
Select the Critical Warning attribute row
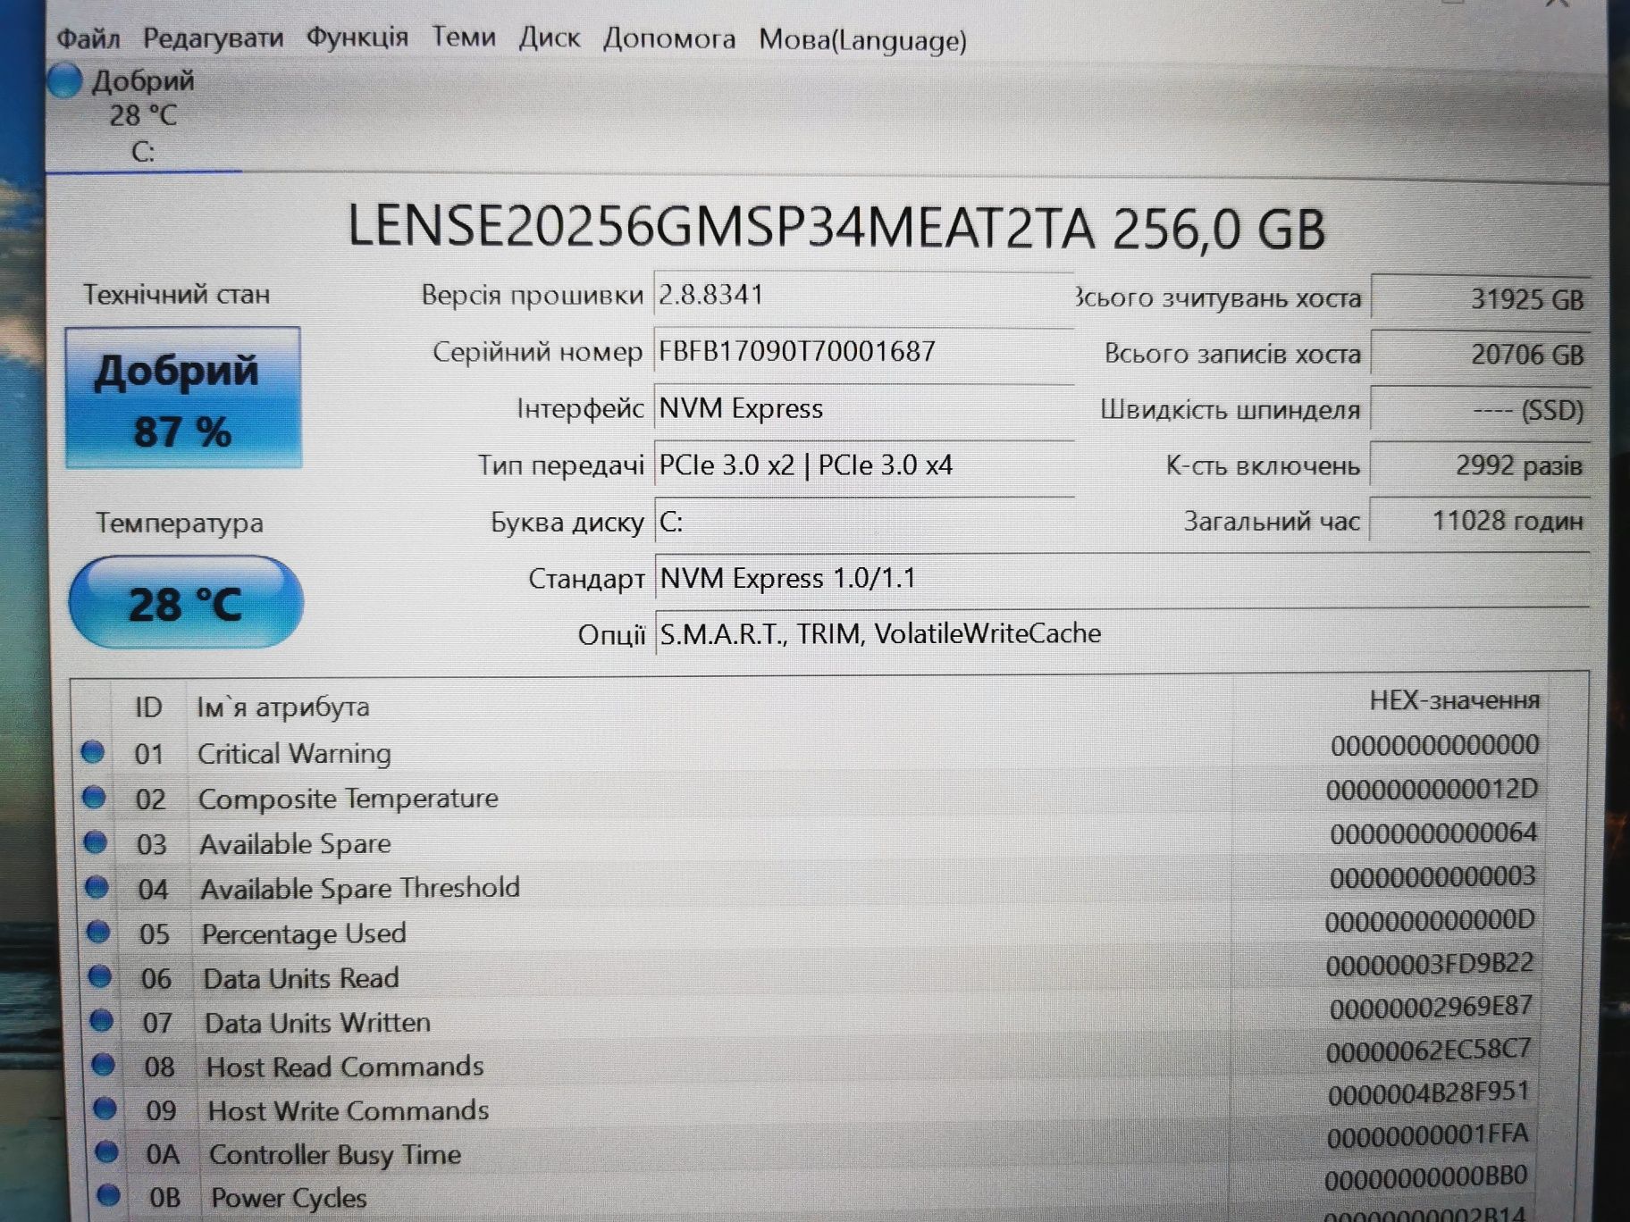811,750
